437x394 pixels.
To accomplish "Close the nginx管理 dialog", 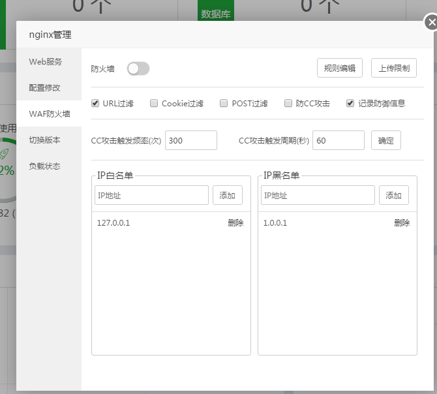I will tap(431, 22).
